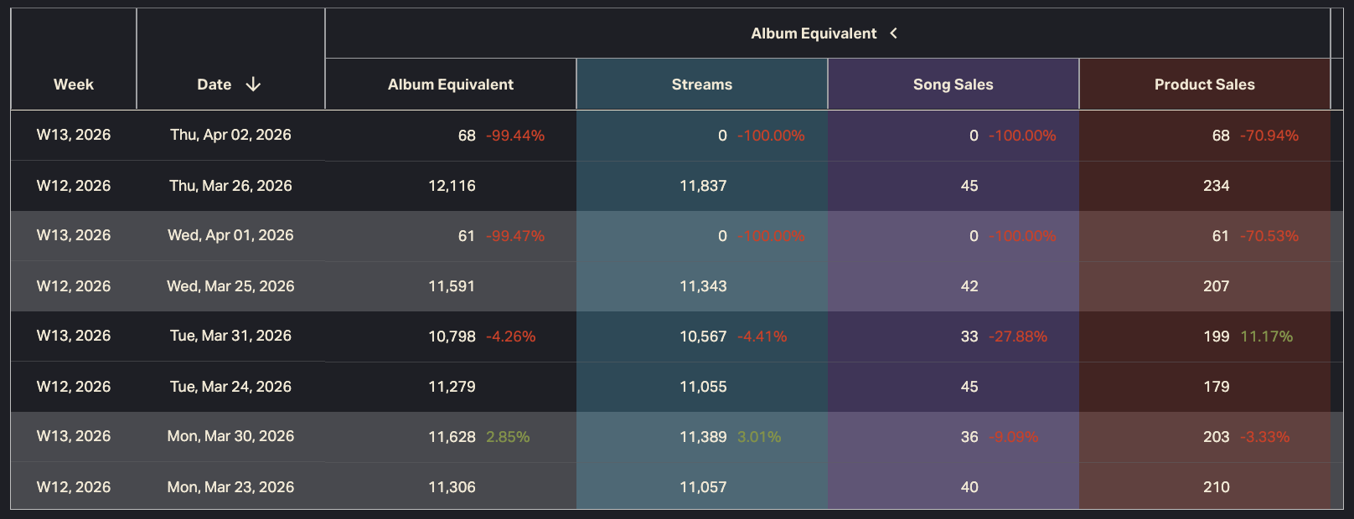Click the Album Equivalent sub-column header

pyautogui.click(x=451, y=85)
